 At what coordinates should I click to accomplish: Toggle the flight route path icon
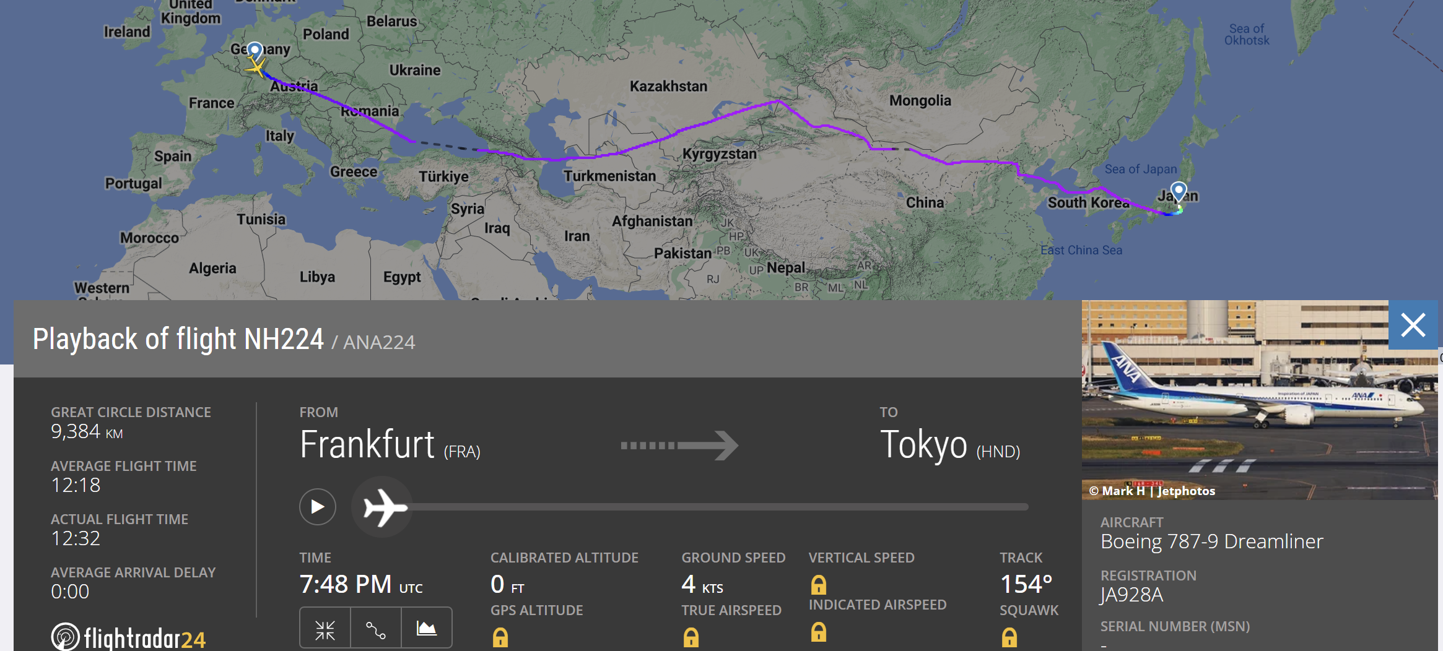coord(376,630)
